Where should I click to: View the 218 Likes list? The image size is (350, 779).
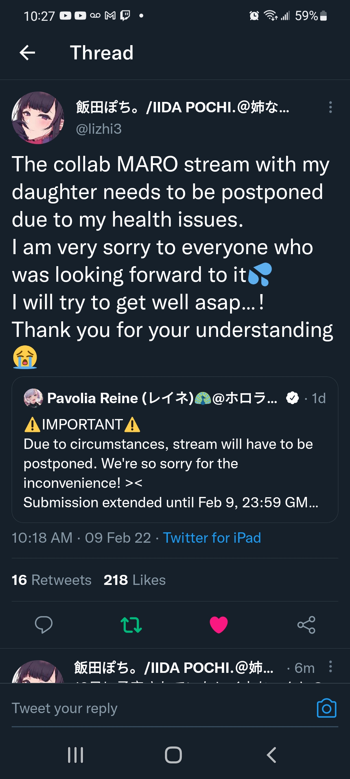tap(134, 580)
